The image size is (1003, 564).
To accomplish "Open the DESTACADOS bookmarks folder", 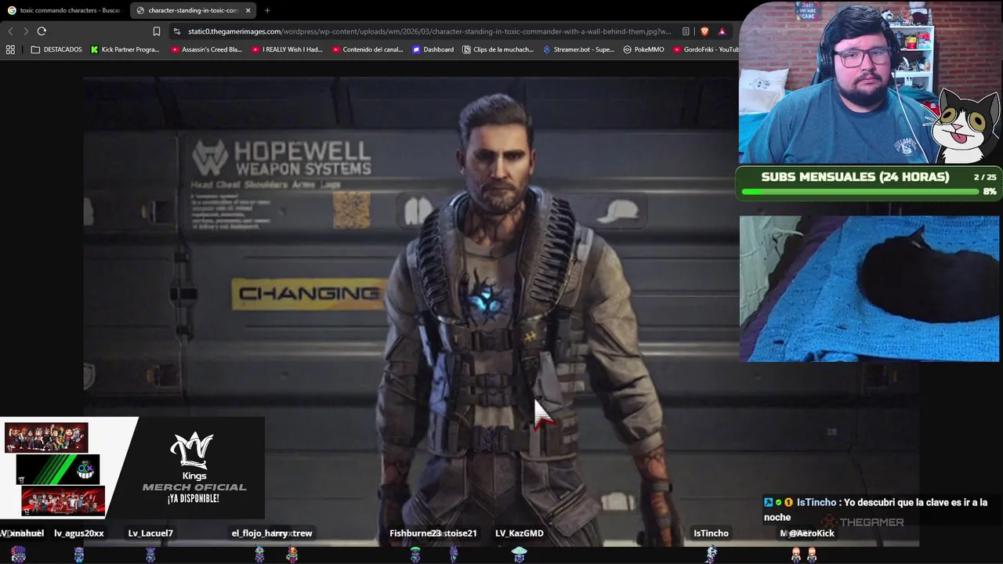I will click(56, 49).
